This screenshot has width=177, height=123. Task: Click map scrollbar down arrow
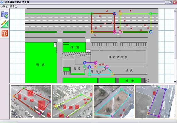pos(175,81)
